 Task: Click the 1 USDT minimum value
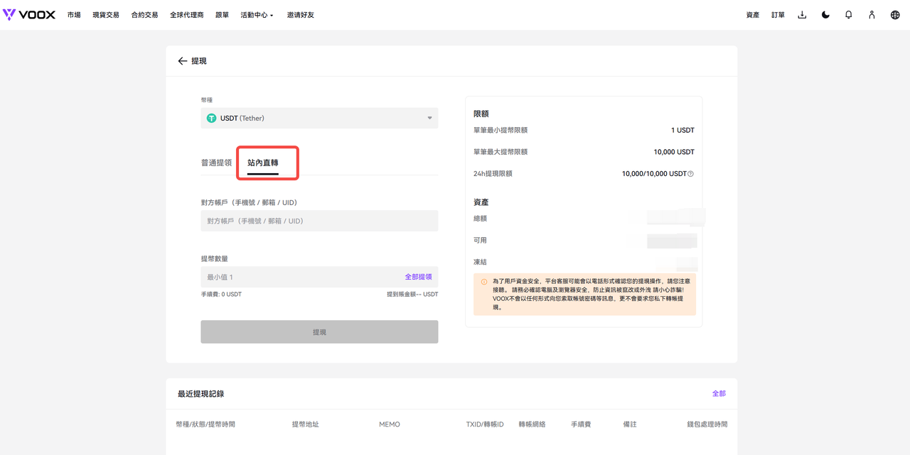pos(682,131)
